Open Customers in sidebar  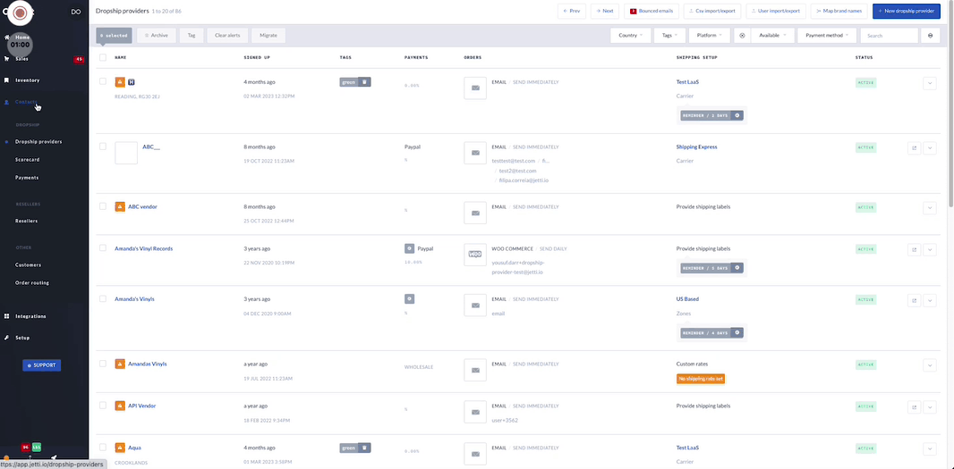pos(28,265)
